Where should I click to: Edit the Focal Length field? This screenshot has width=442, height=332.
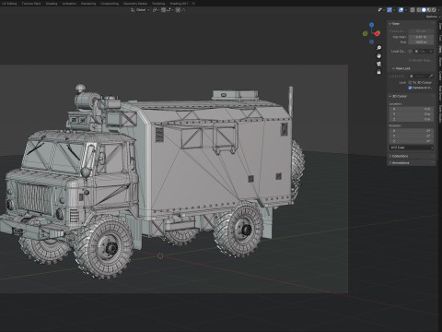tap(421, 31)
